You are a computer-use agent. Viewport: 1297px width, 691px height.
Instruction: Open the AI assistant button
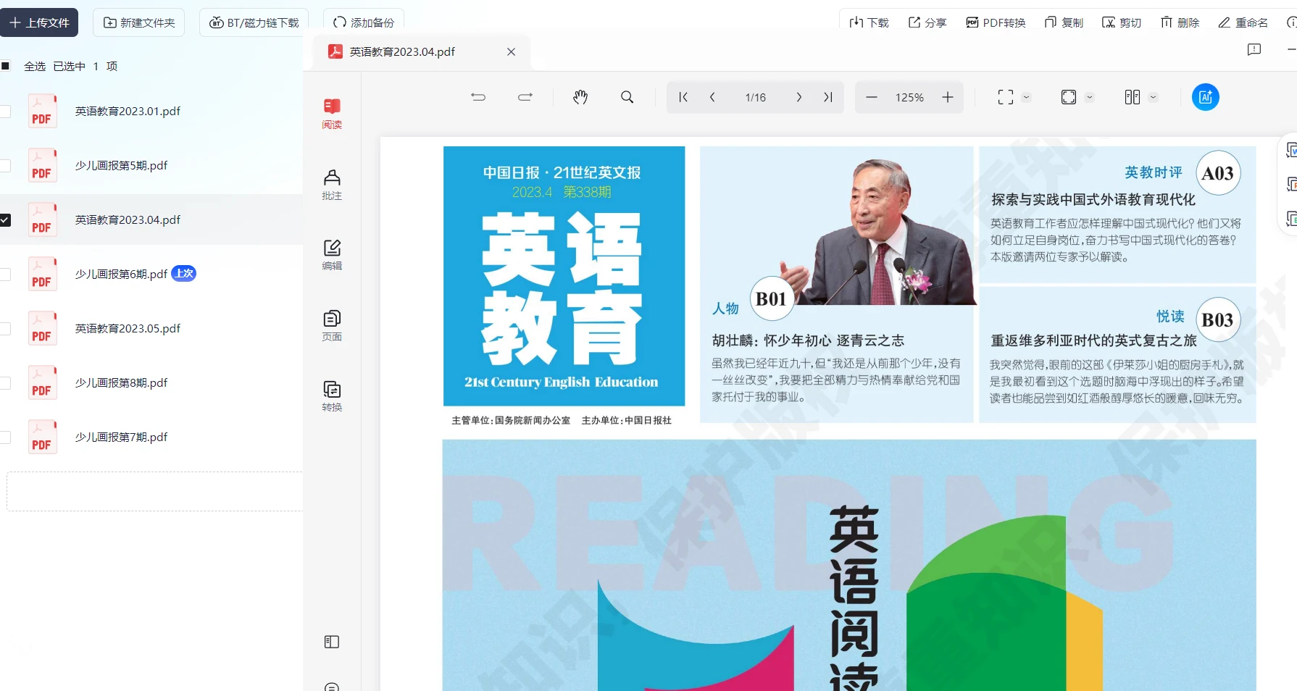(1206, 97)
